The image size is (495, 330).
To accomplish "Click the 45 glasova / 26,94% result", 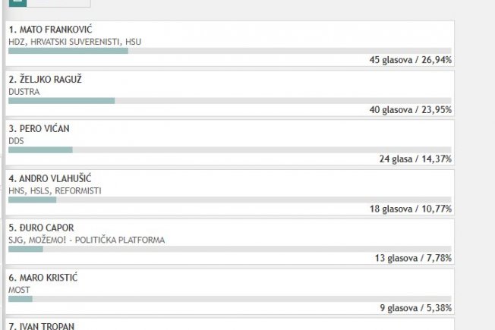I will 411,60.
